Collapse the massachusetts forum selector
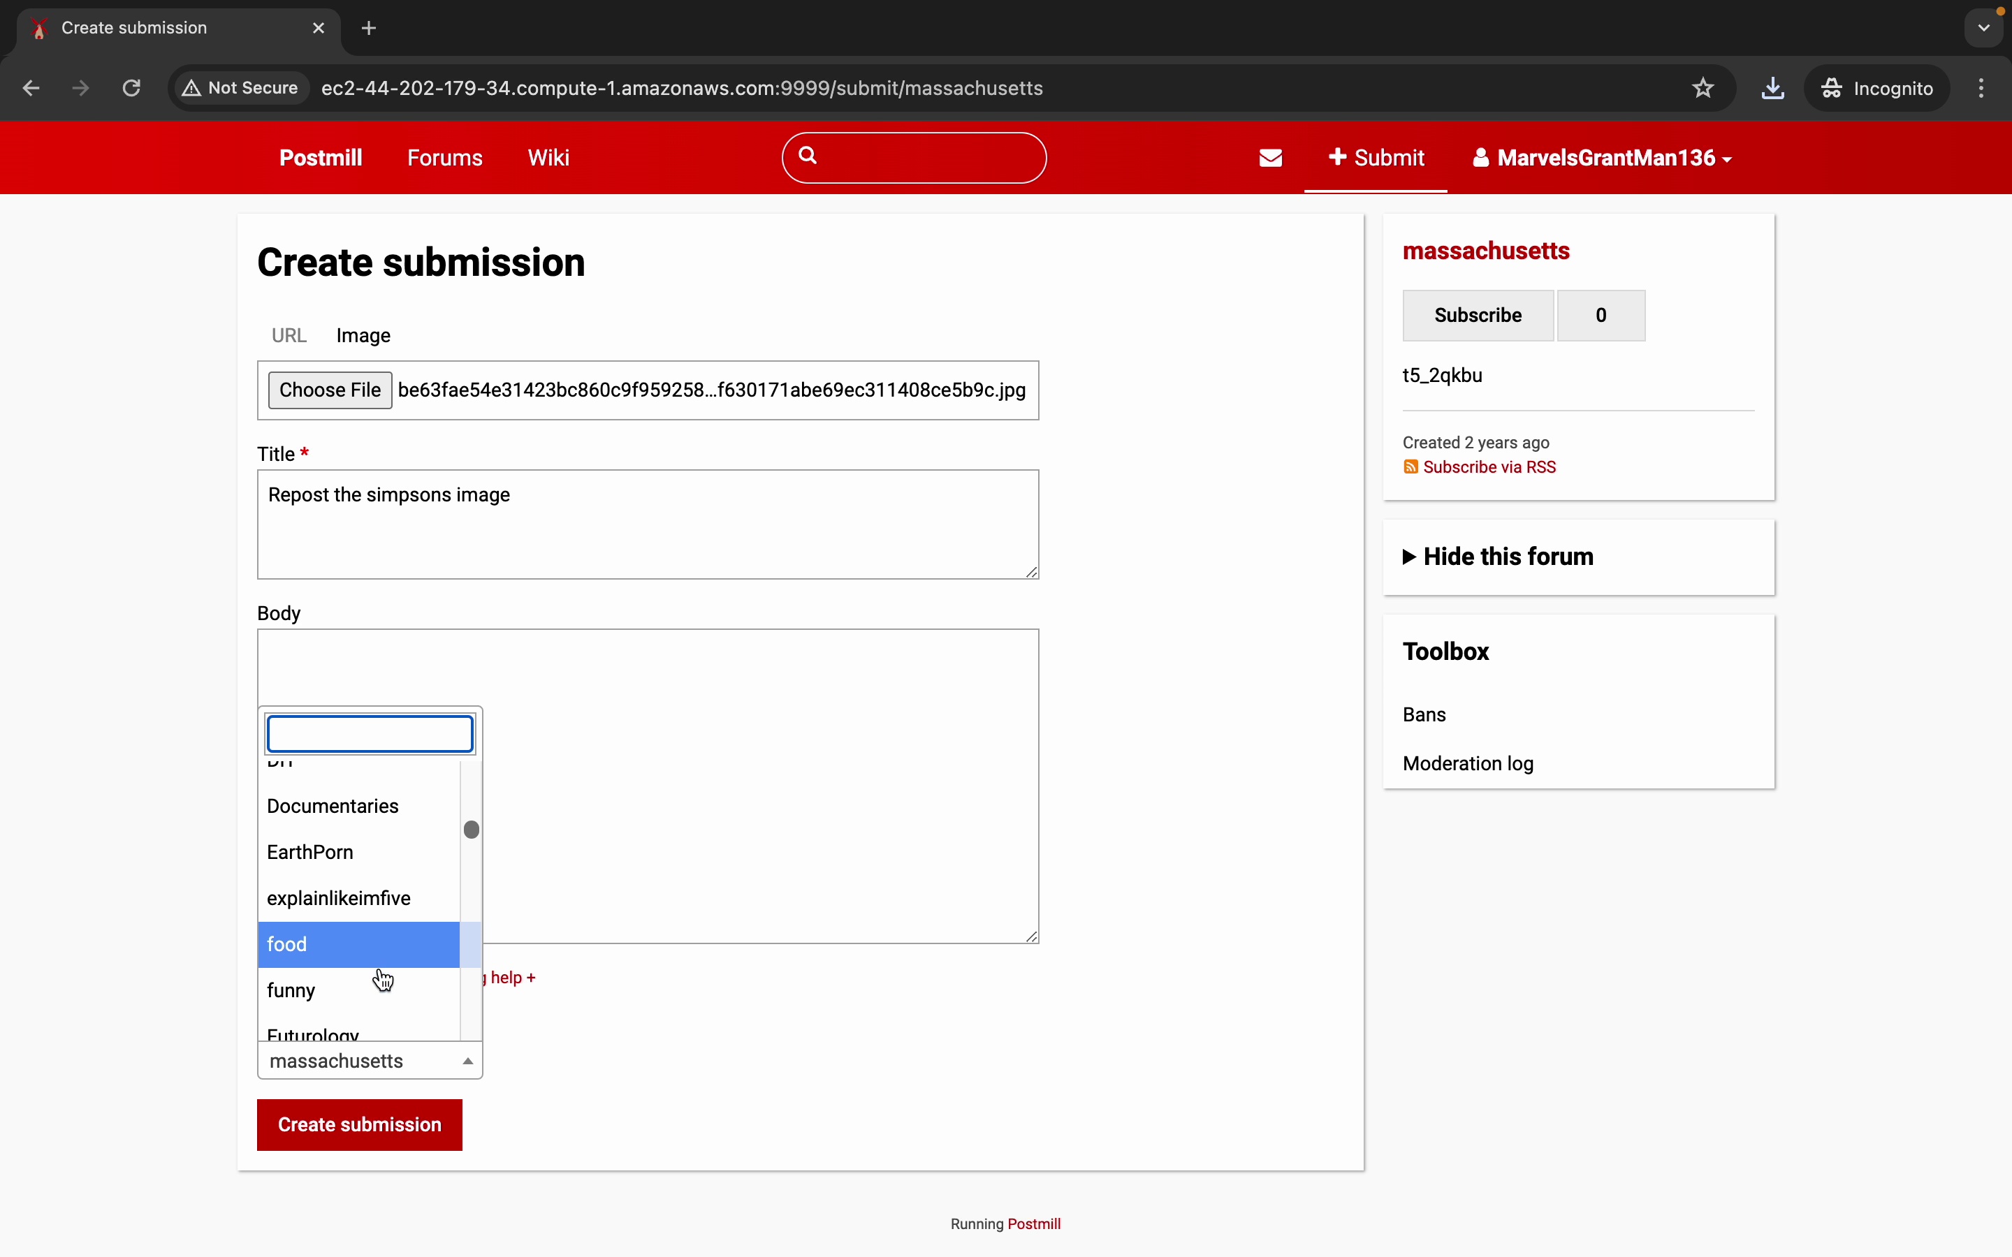 click(370, 1061)
